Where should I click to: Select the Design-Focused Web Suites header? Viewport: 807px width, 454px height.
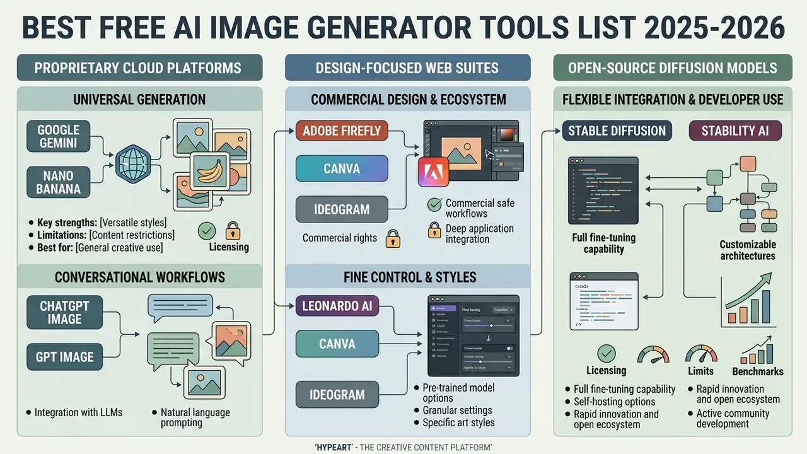tap(408, 67)
